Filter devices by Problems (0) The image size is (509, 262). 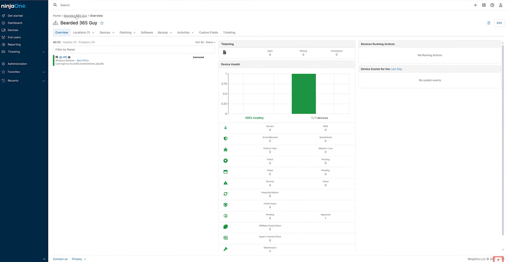tap(87, 42)
